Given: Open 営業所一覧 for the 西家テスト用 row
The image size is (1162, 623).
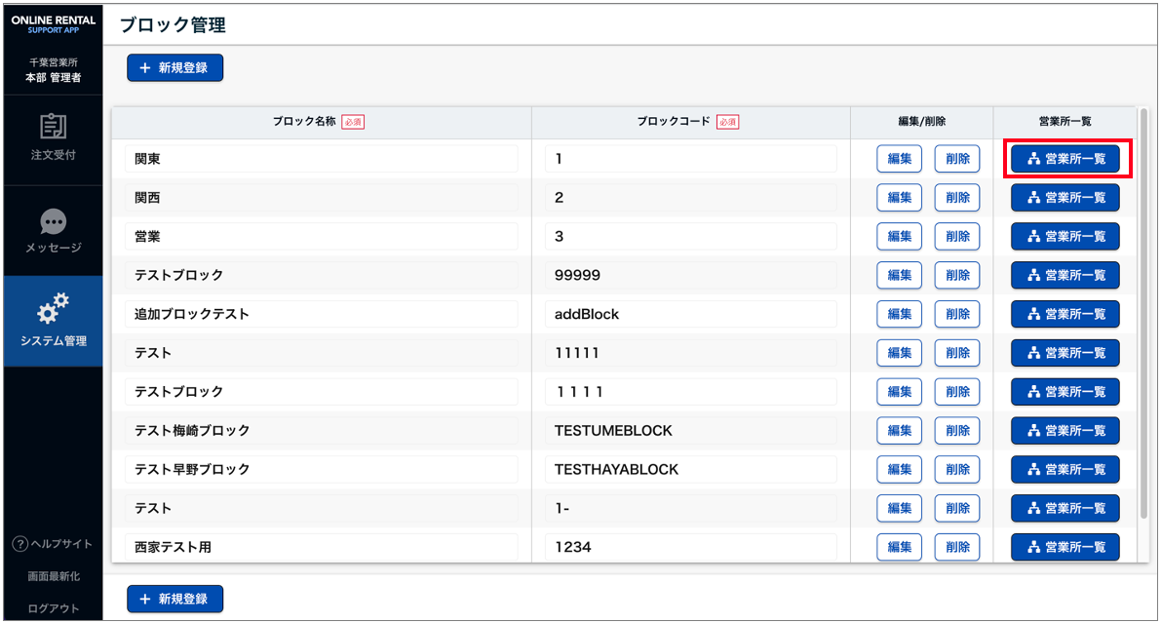Looking at the screenshot, I should coord(1065,548).
